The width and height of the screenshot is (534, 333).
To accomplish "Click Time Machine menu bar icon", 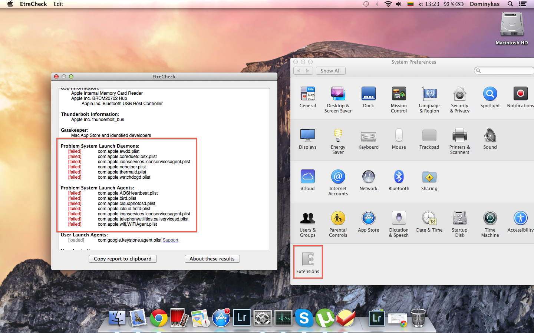I will click(366, 4).
